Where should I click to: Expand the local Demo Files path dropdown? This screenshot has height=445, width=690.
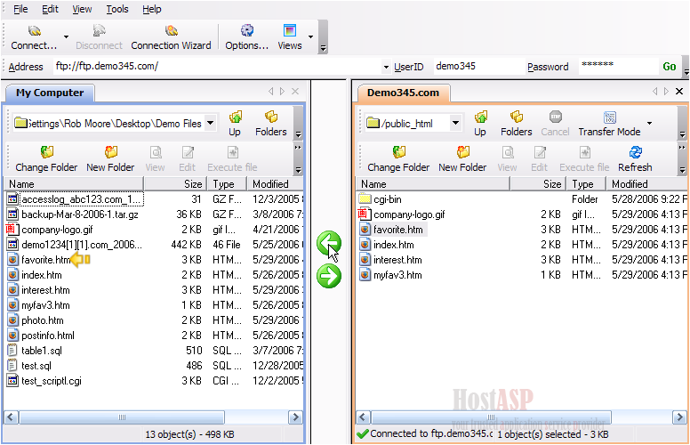point(211,123)
